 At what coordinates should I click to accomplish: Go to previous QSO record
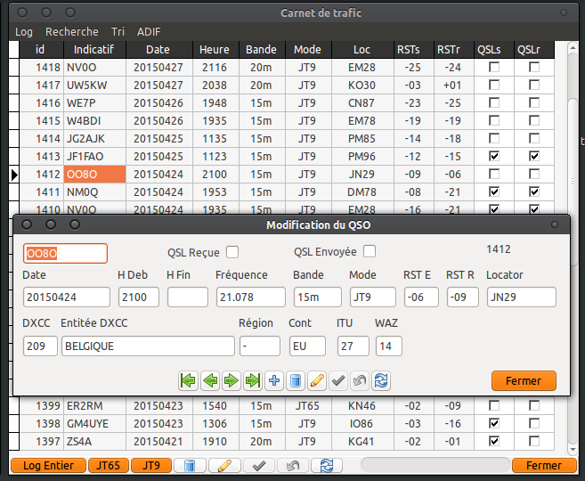(x=210, y=380)
